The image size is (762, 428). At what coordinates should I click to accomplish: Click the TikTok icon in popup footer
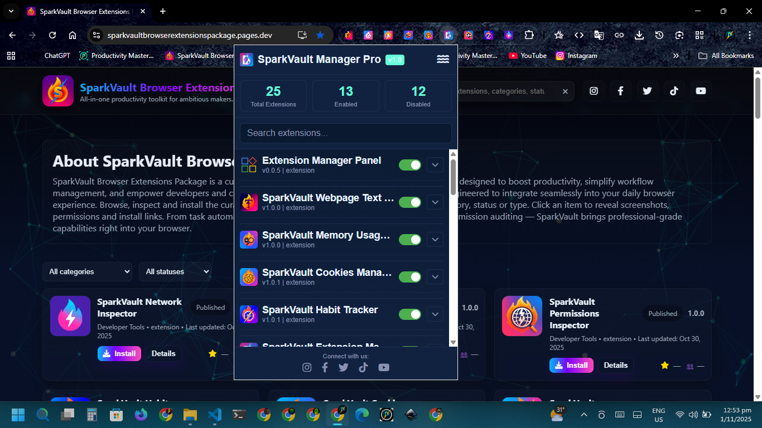click(364, 367)
